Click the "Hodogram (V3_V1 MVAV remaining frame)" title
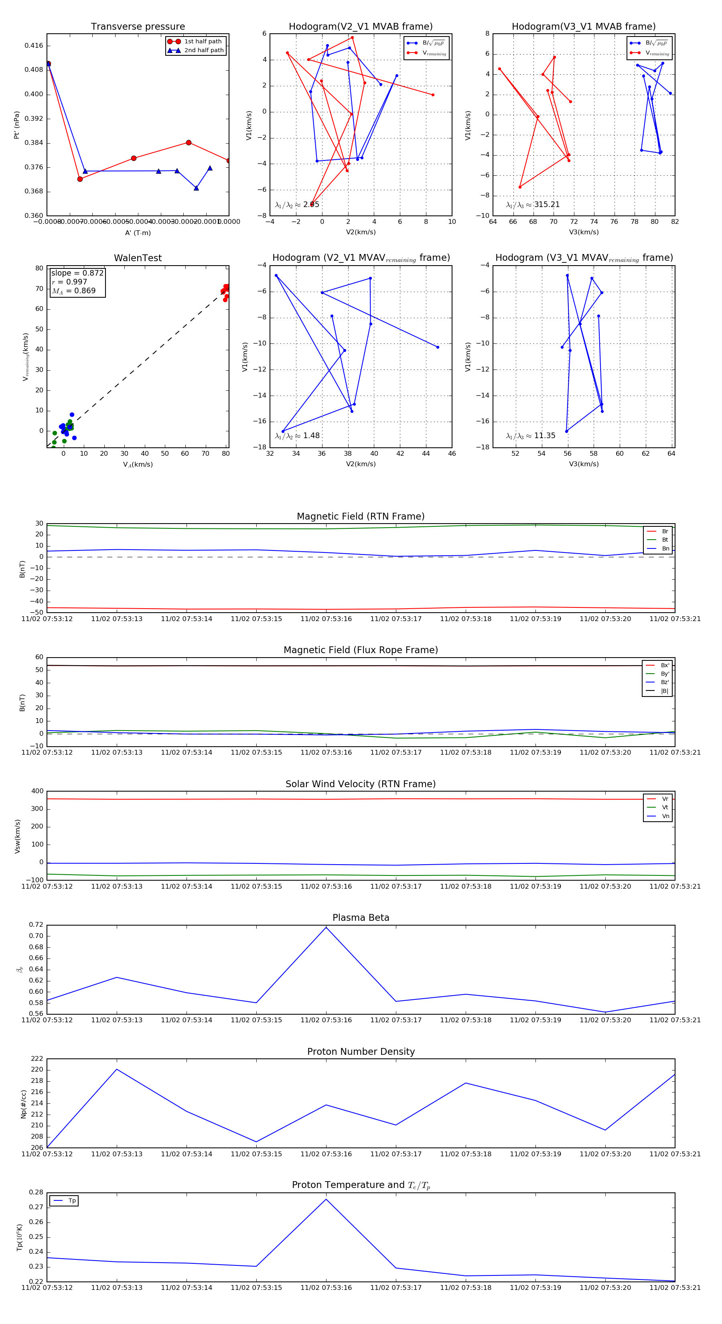This screenshot has height=1324, width=722. (584, 258)
